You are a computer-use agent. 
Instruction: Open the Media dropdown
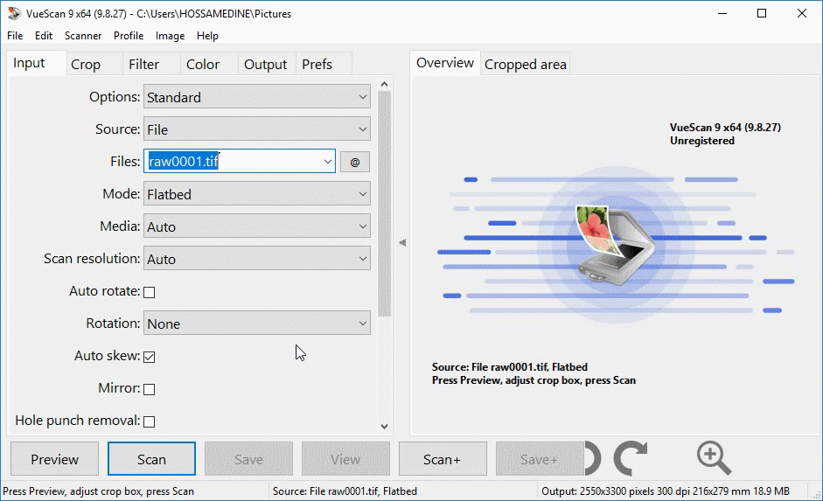point(256,226)
